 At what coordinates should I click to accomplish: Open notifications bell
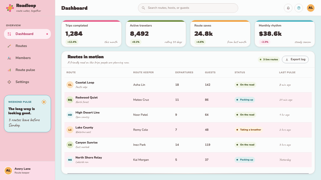pos(288,8)
